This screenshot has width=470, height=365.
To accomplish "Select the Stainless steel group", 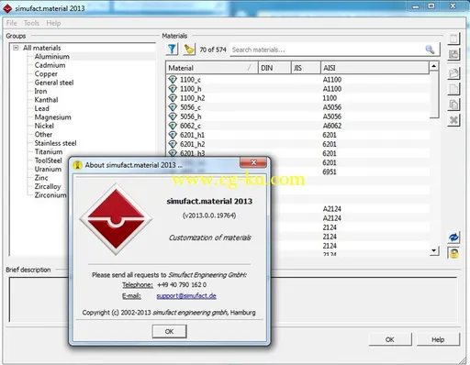I will (55, 143).
